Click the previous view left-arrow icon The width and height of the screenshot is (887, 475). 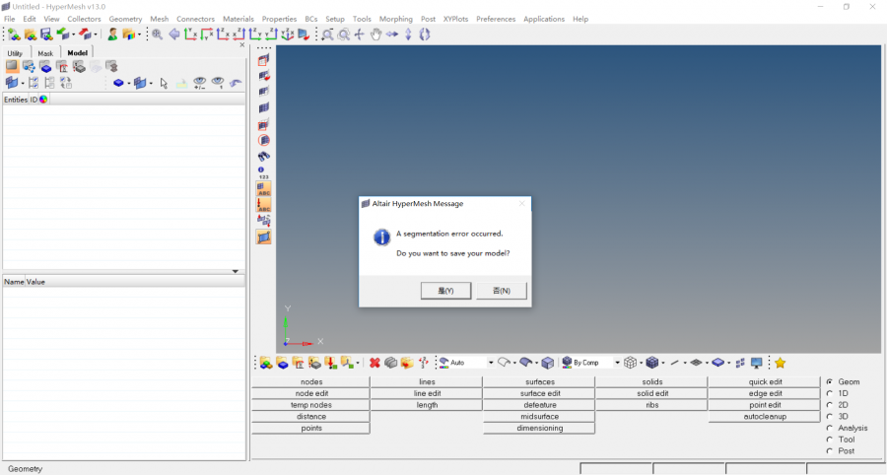coord(174,34)
